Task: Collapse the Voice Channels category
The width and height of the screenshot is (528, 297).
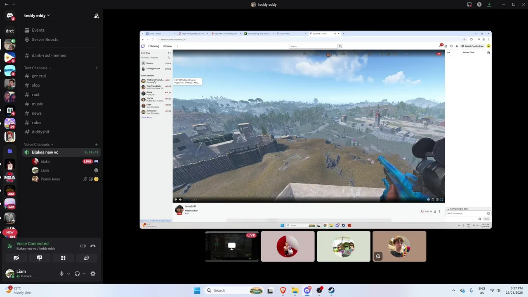Action: pos(39,144)
